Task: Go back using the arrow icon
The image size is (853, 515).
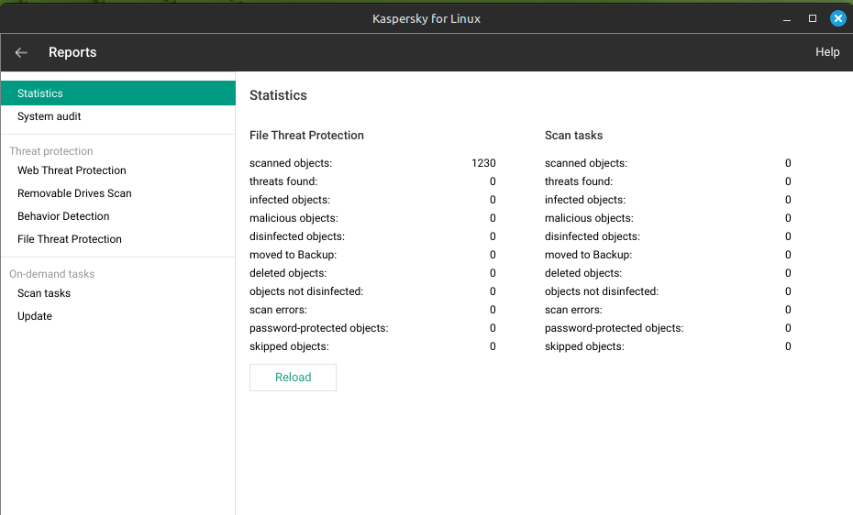Action: coord(21,52)
